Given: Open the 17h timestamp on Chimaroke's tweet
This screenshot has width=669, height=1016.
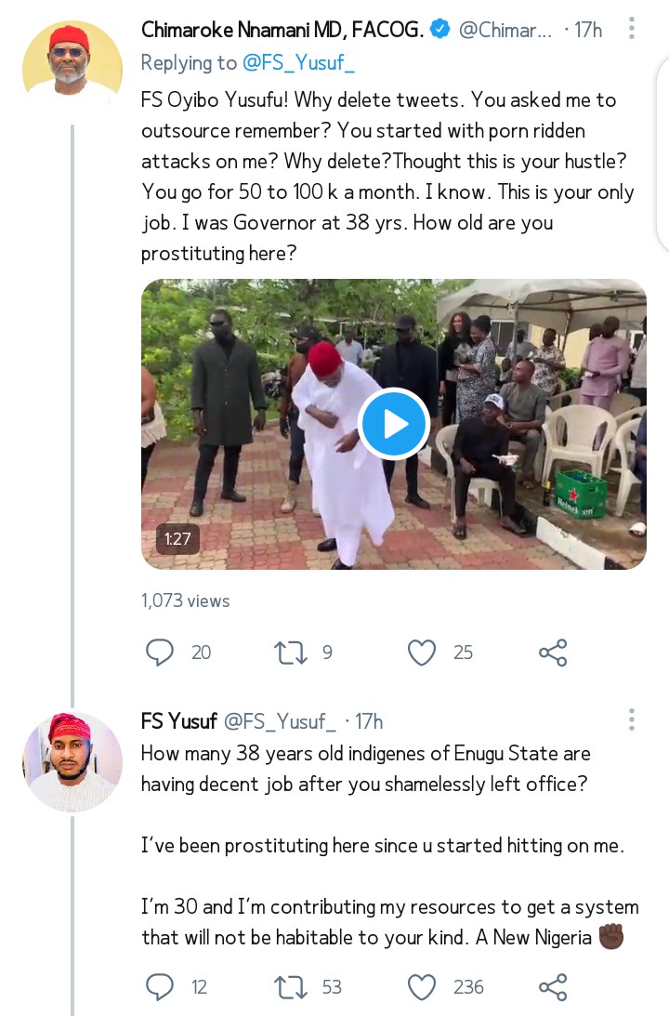Looking at the screenshot, I should [x=587, y=30].
